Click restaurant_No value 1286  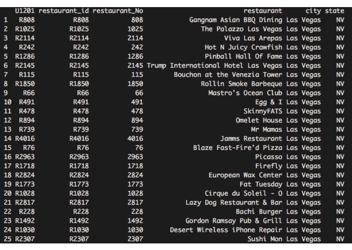[x=135, y=57]
